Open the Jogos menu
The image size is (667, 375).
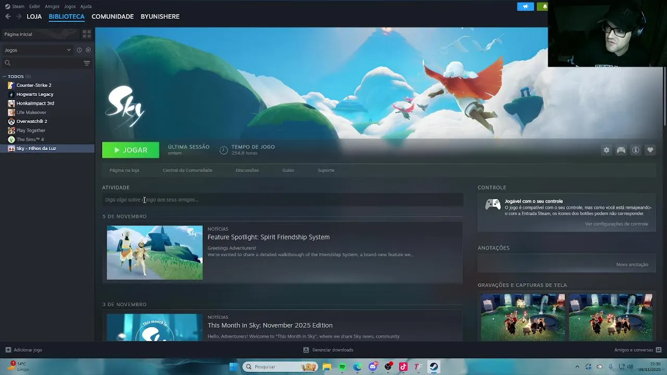70,6
